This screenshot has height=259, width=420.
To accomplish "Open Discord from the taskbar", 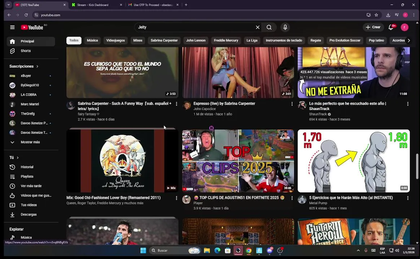I will point(270,250).
